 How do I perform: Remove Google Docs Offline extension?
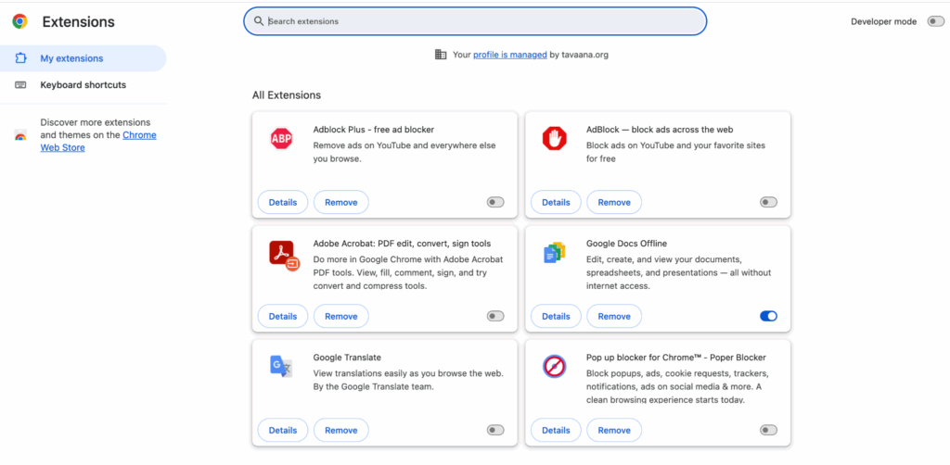(614, 316)
